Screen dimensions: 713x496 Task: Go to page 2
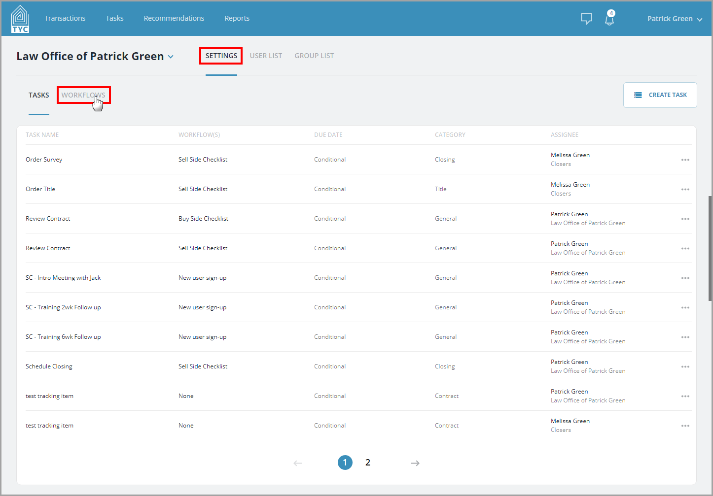368,463
